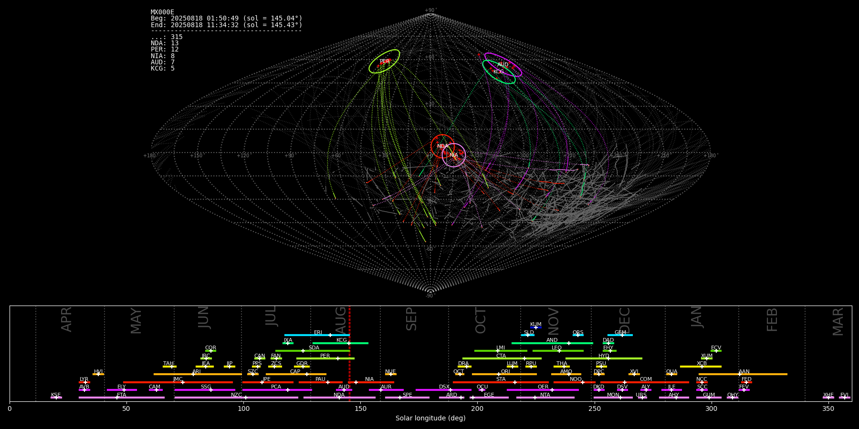This screenshot has width=859, height=429.
Task: Click the KCG radiant label on sky map
Action: pyautogui.click(x=498, y=72)
